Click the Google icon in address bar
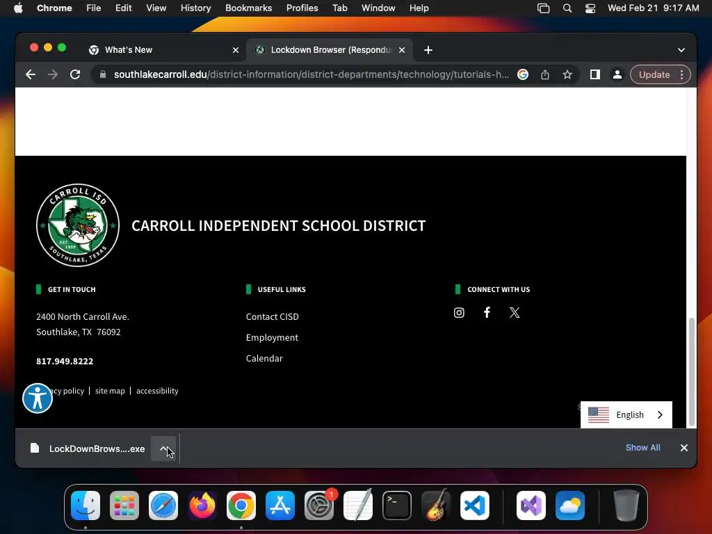 click(523, 74)
